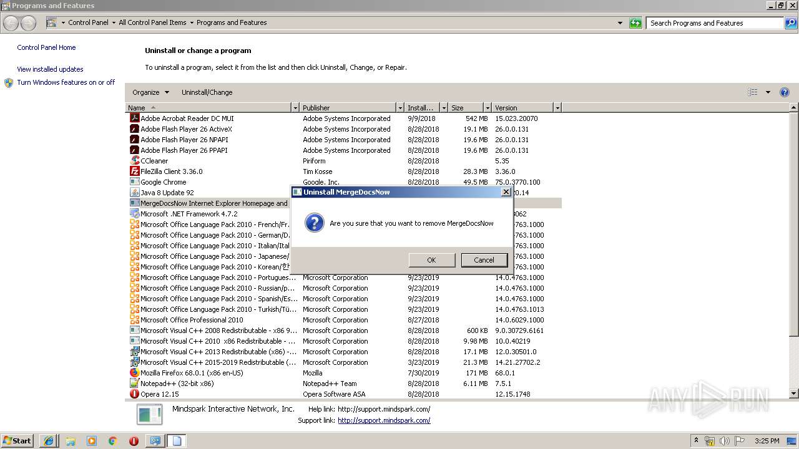Click the Adobe Flash Player 26 ActiveX icon
This screenshot has height=449, width=799.
click(134, 128)
